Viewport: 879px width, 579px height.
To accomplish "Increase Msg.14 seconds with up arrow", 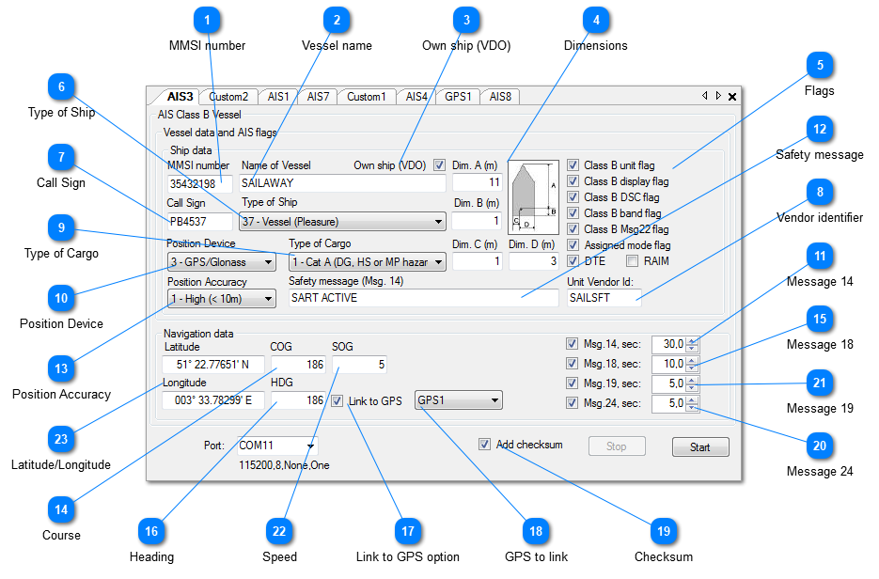I will pyautogui.click(x=693, y=339).
